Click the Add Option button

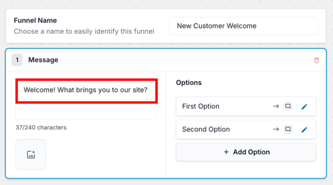click(246, 152)
